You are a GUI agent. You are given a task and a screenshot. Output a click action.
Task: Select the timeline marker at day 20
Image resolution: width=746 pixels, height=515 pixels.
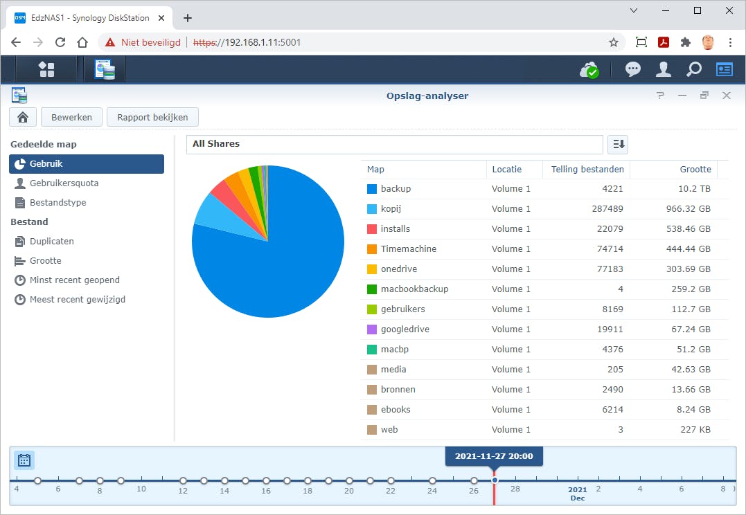pos(349,480)
